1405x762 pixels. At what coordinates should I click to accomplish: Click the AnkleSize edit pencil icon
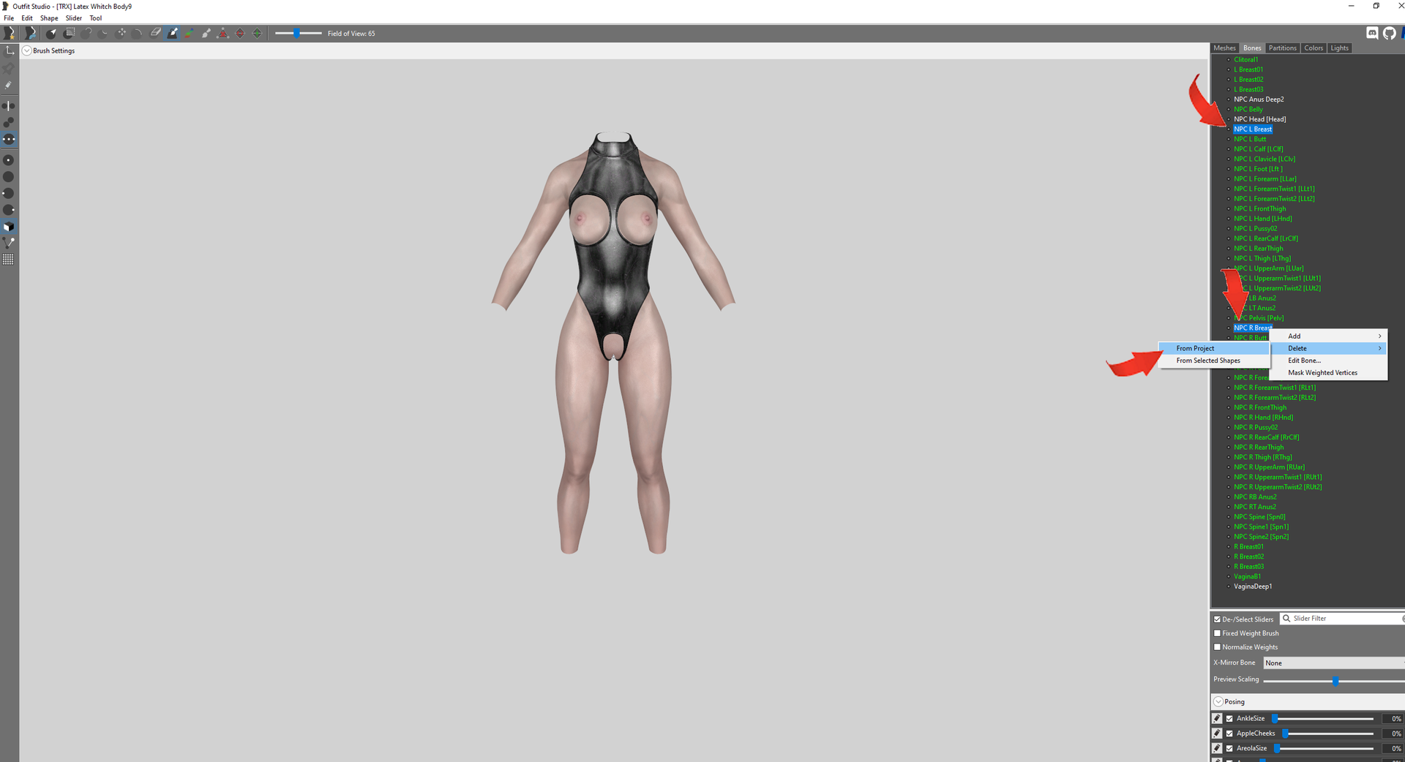(1218, 718)
